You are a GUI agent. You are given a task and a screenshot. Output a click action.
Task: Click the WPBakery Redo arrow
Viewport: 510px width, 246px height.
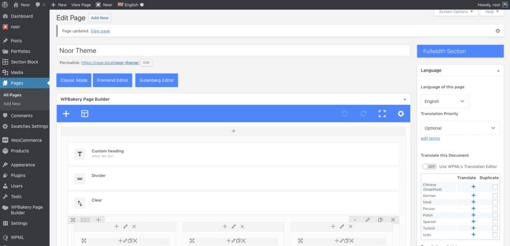[x=363, y=114]
